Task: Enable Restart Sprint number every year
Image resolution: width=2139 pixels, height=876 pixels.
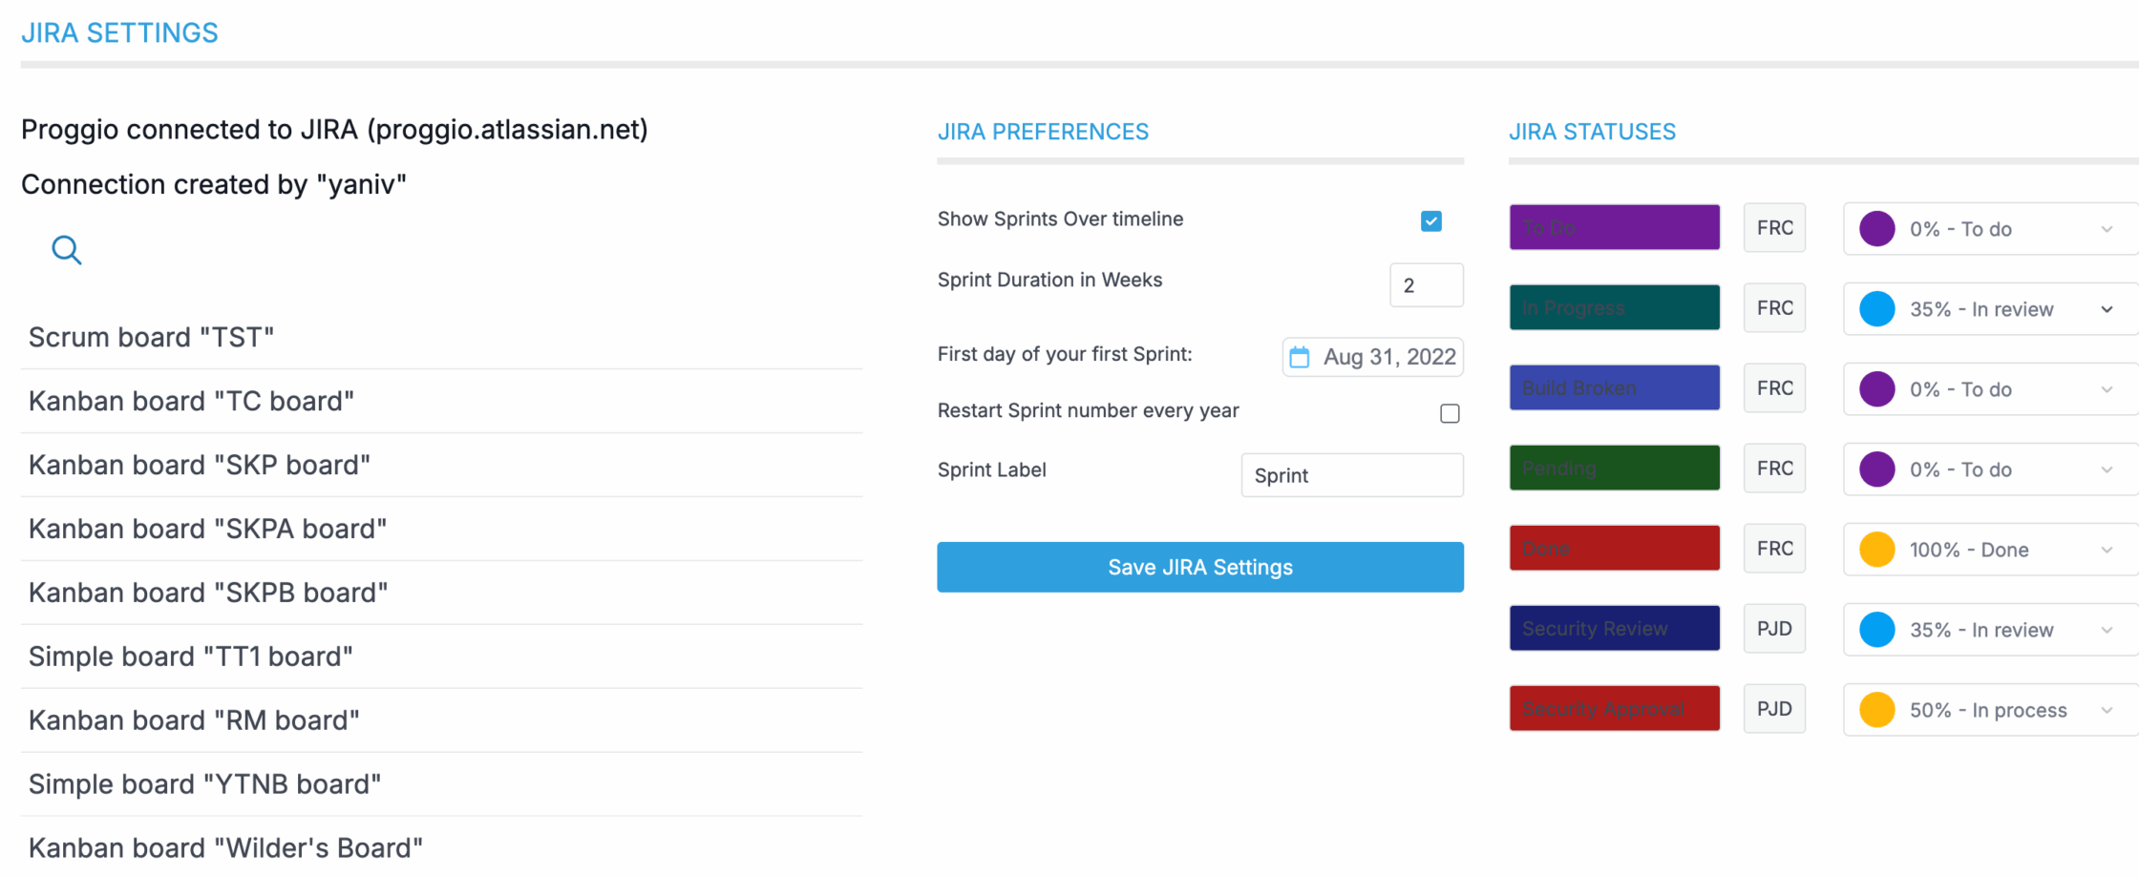Action: (1450, 413)
